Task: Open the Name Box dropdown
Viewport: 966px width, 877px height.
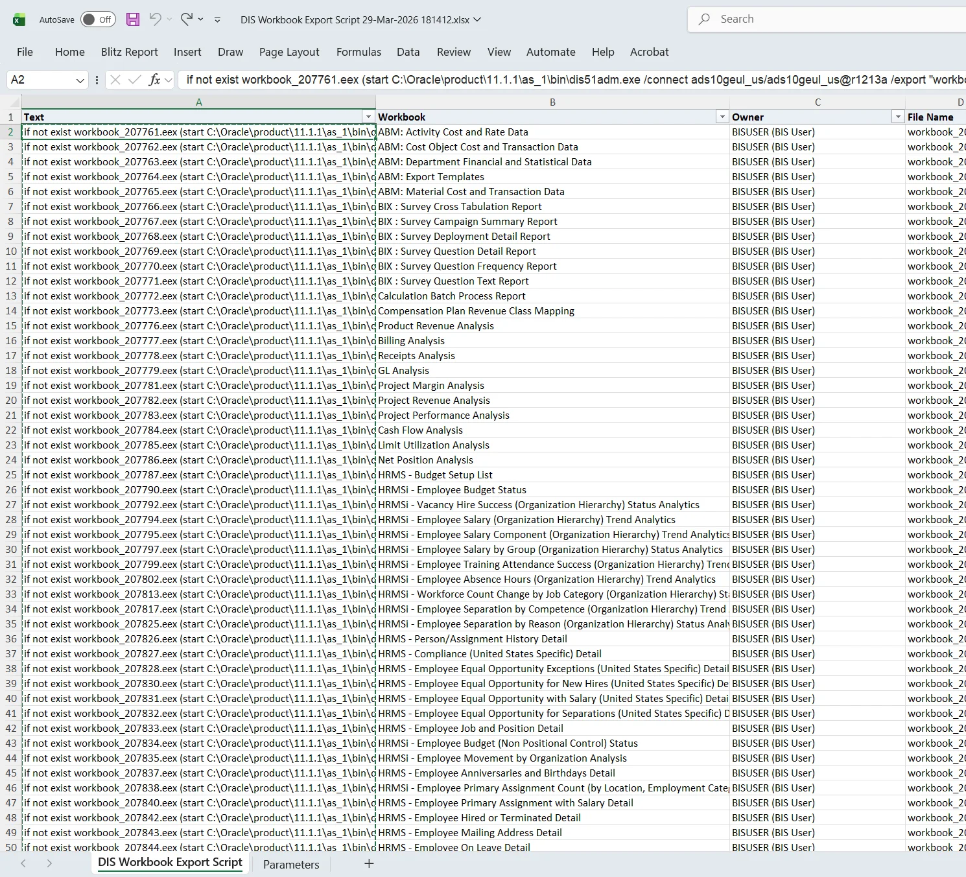Action: (x=80, y=80)
